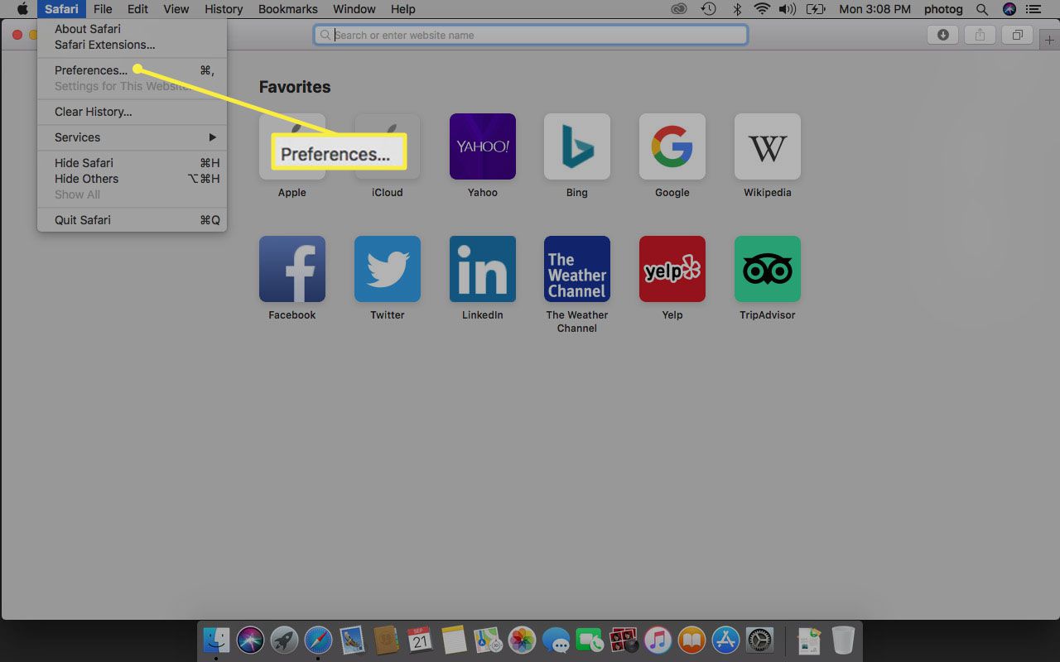
Task: Open Photo Booth from the Dock
Action: pos(624,640)
